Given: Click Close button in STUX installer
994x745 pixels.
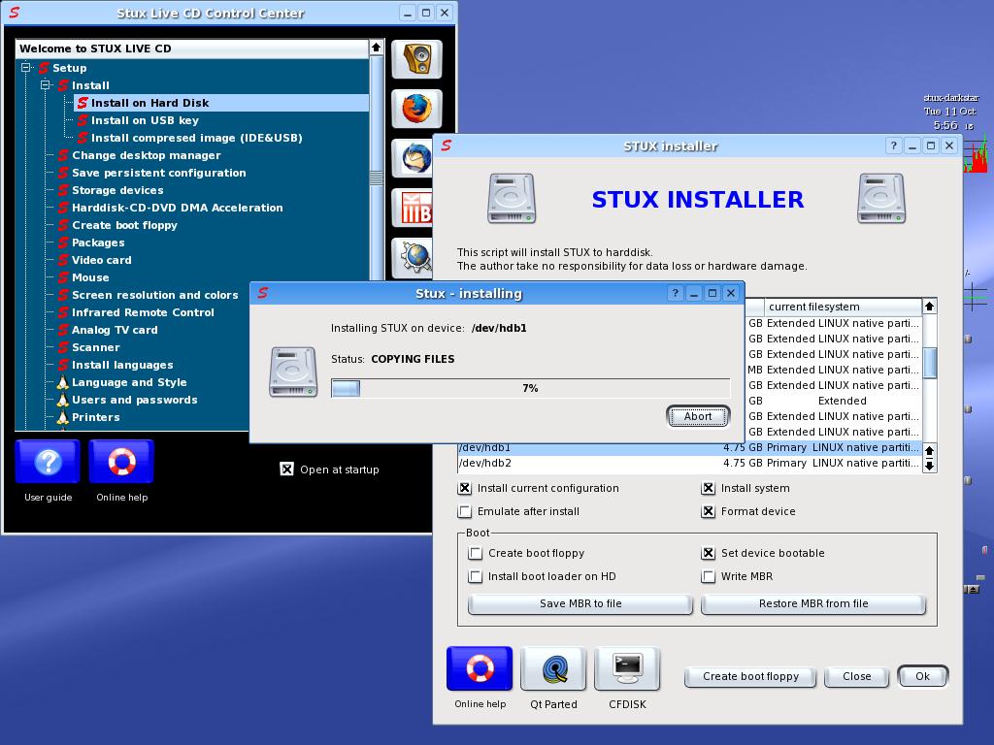Looking at the screenshot, I should [x=856, y=676].
